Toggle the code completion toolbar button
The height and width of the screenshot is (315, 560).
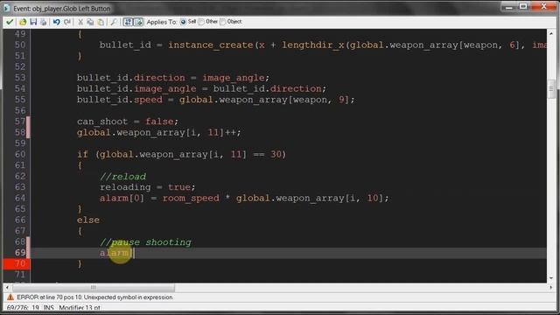click(x=138, y=22)
